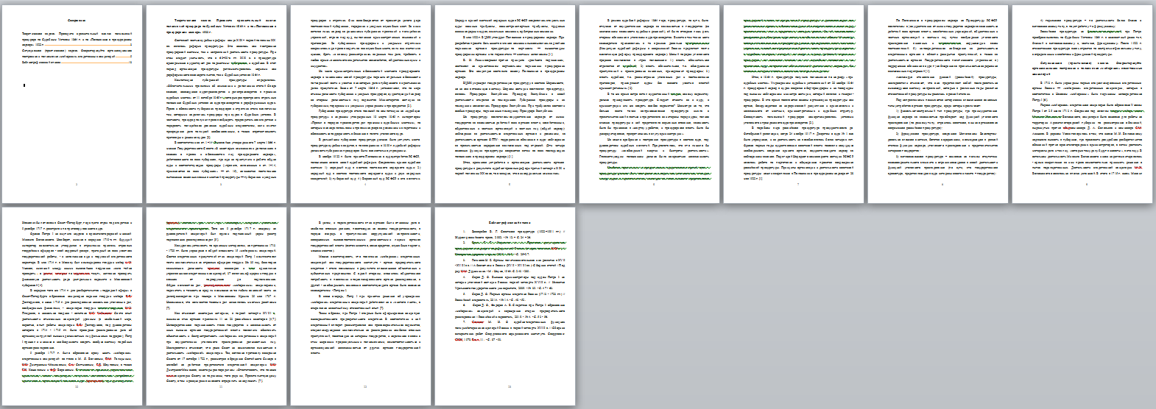Open the second page of the document

pos(216,104)
